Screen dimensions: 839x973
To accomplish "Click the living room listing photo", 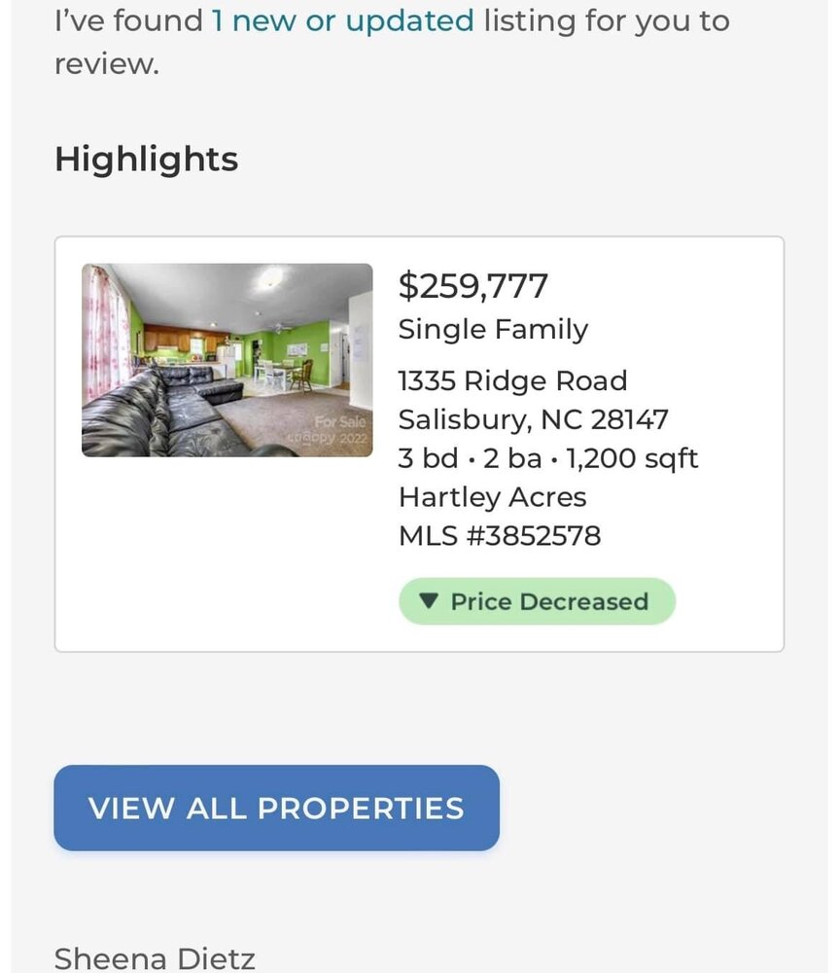I will (x=227, y=359).
